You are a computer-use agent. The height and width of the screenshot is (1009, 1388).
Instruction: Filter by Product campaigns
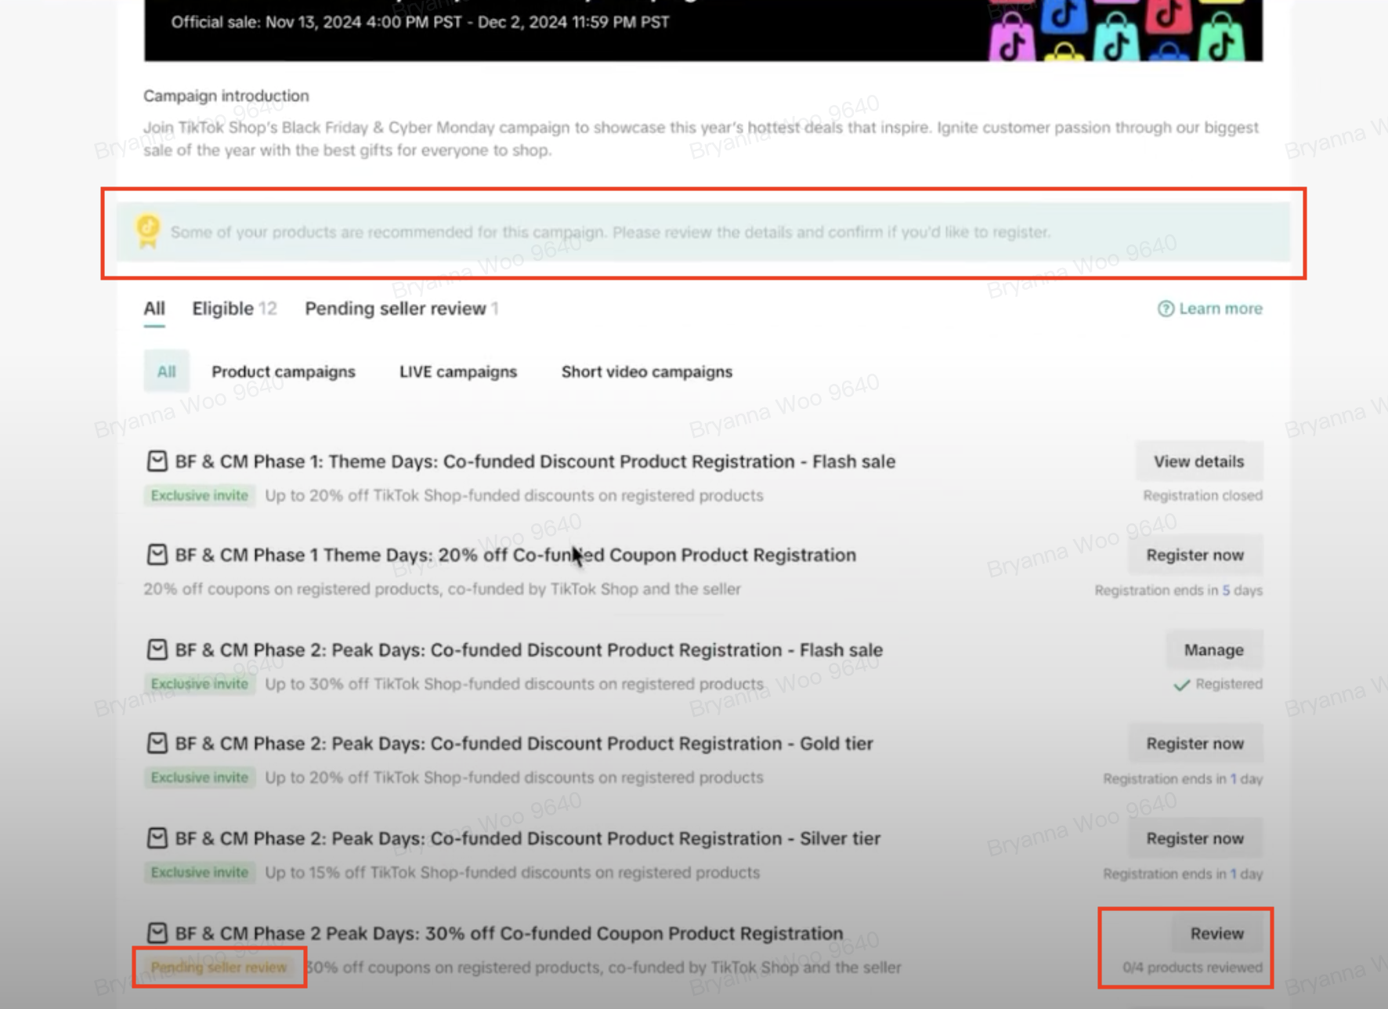[283, 372]
